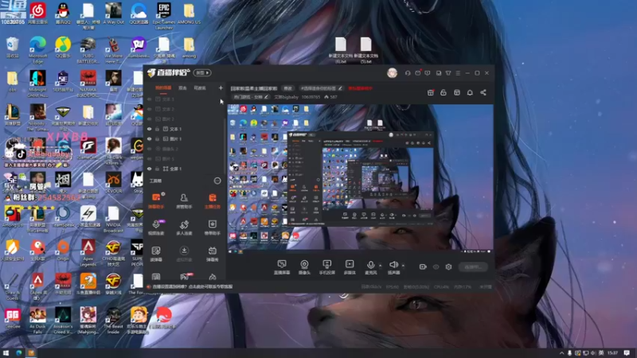Click the record video camera icon
This screenshot has height=358, width=637.
(423, 267)
